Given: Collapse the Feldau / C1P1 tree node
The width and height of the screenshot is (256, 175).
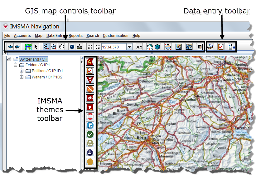Looking at the screenshot, I should pyautogui.click(x=15, y=65).
